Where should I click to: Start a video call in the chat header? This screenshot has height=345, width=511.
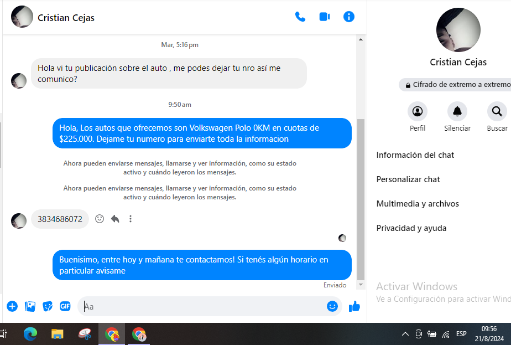click(325, 17)
